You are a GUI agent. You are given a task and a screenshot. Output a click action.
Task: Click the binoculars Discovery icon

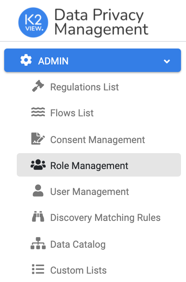tap(38, 216)
